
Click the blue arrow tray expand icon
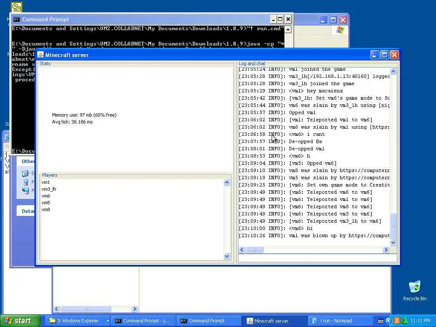point(389,321)
